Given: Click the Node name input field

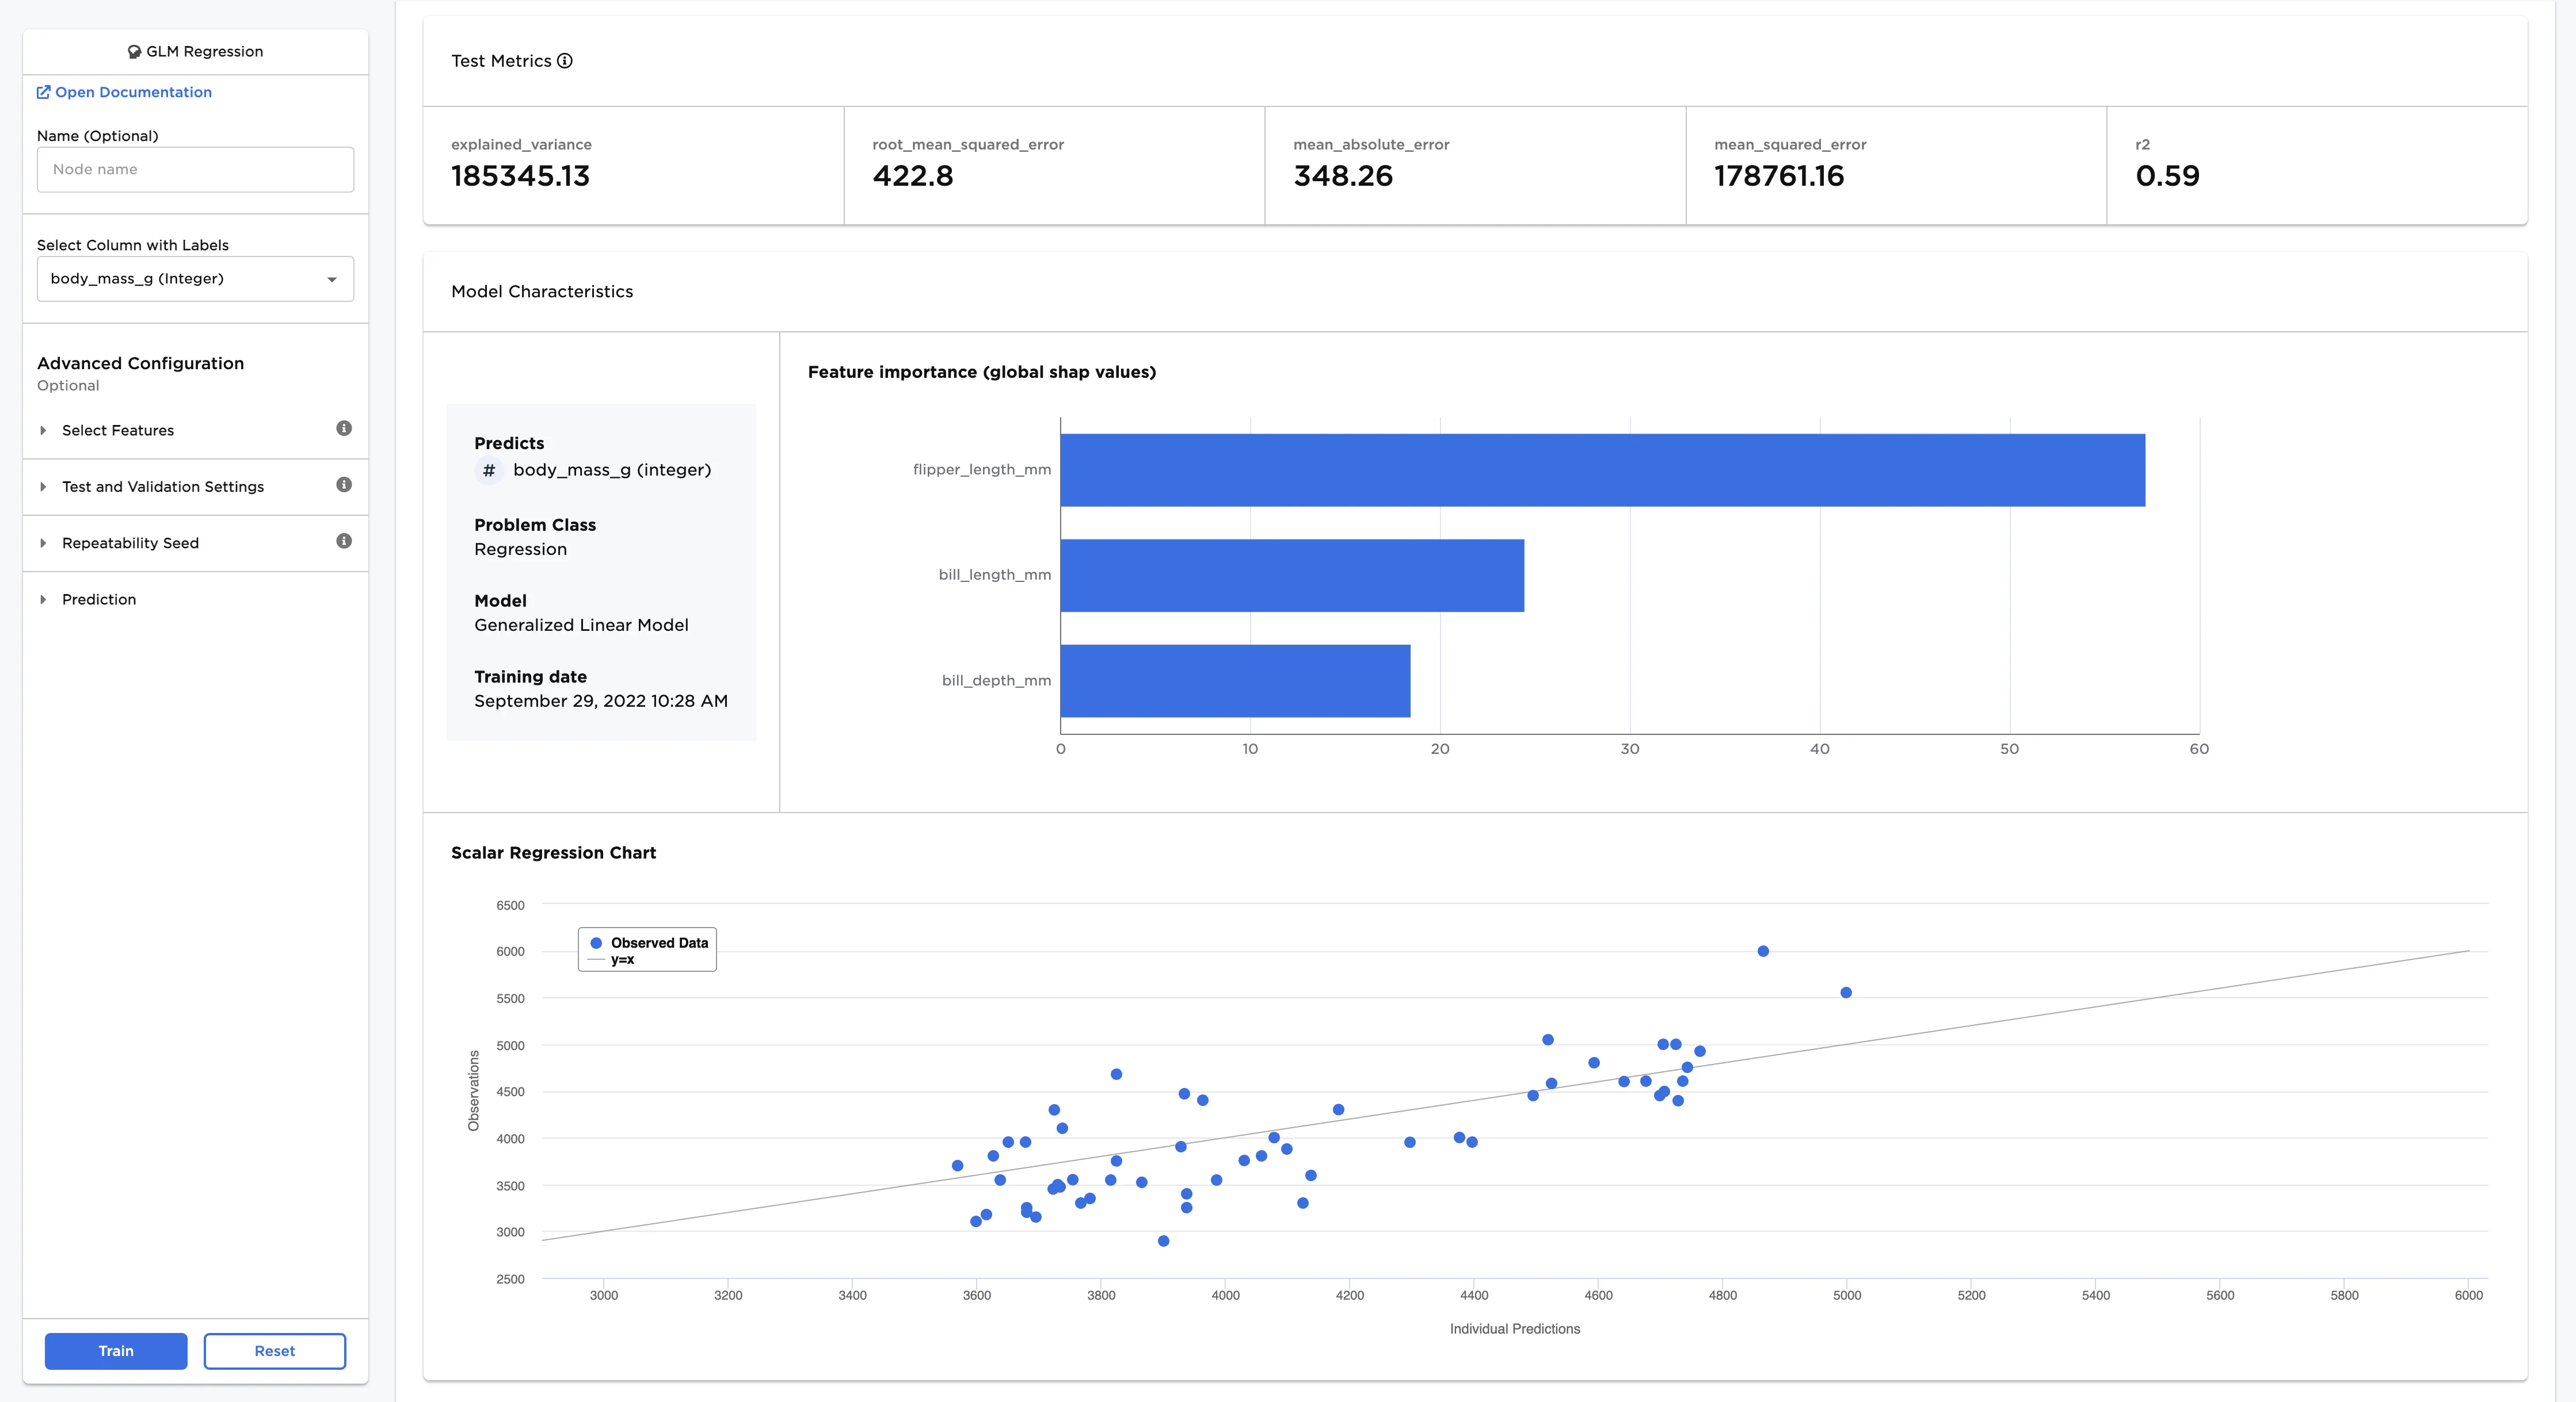Looking at the screenshot, I should pyautogui.click(x=195, y=169).
